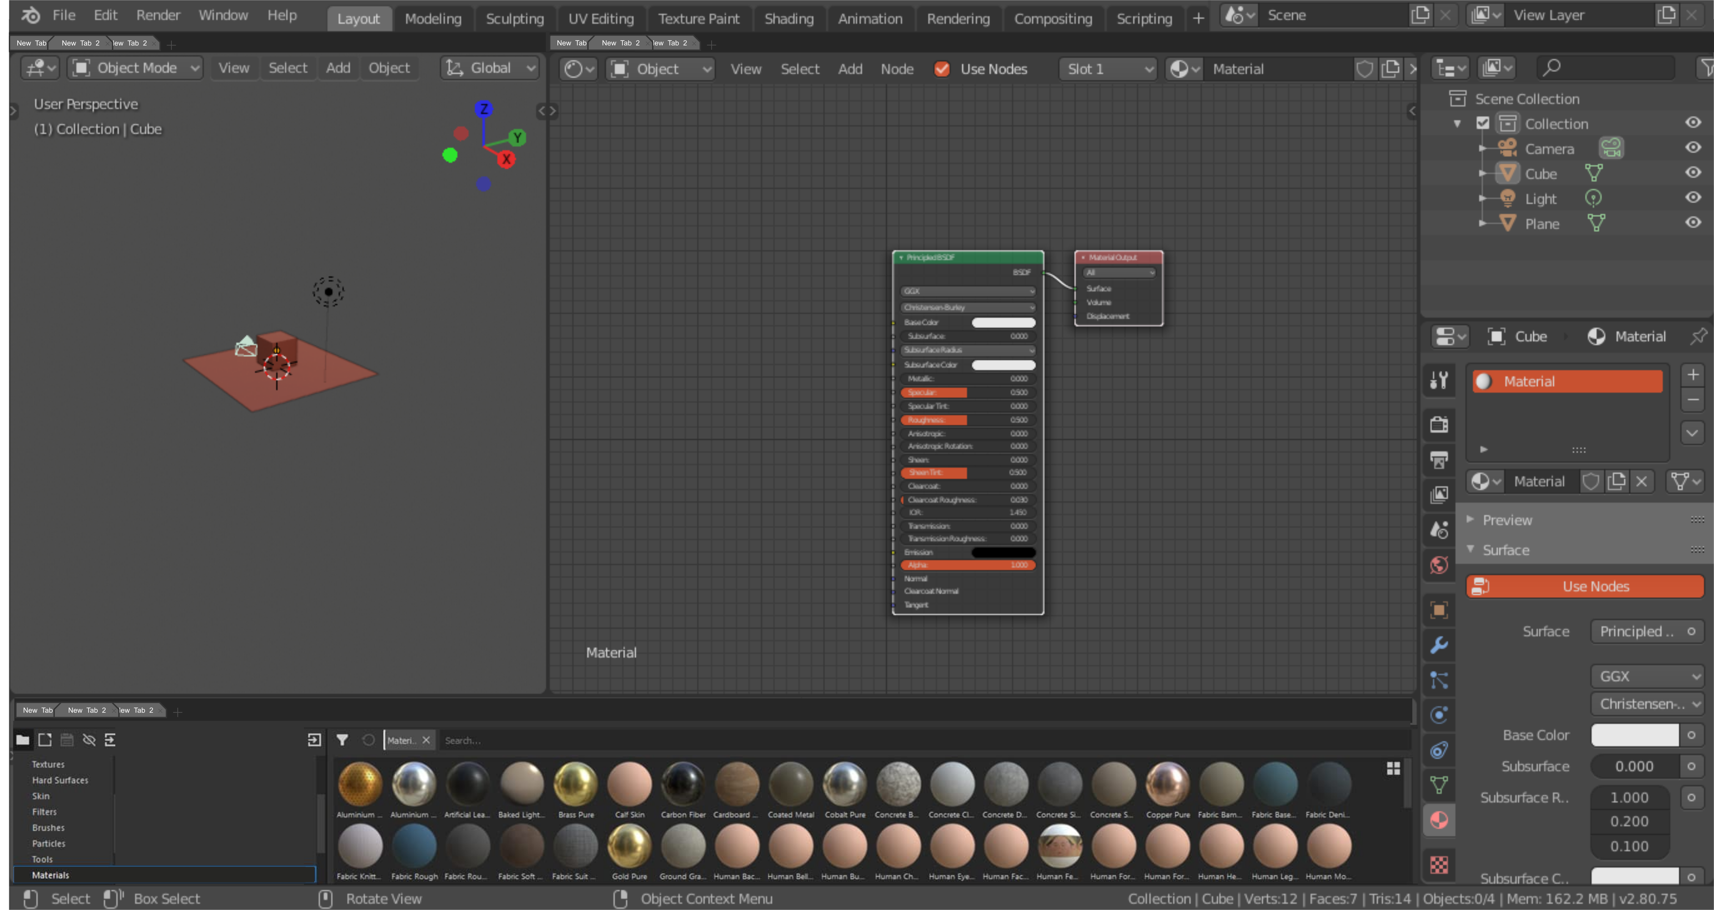This screenshot has height=910, width=1714.
Task: Open the Texture checker tab icon
Action: click(1439, 865)
